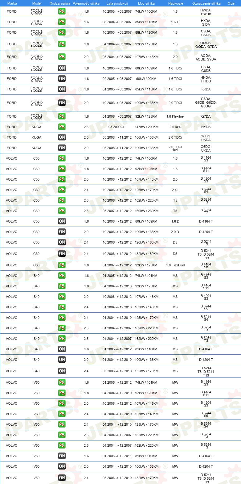The height and width of the screenshot is (484, 241).
Task: Click the petrol icon in the HWDA, HWDB row
Action: point(62,11)
